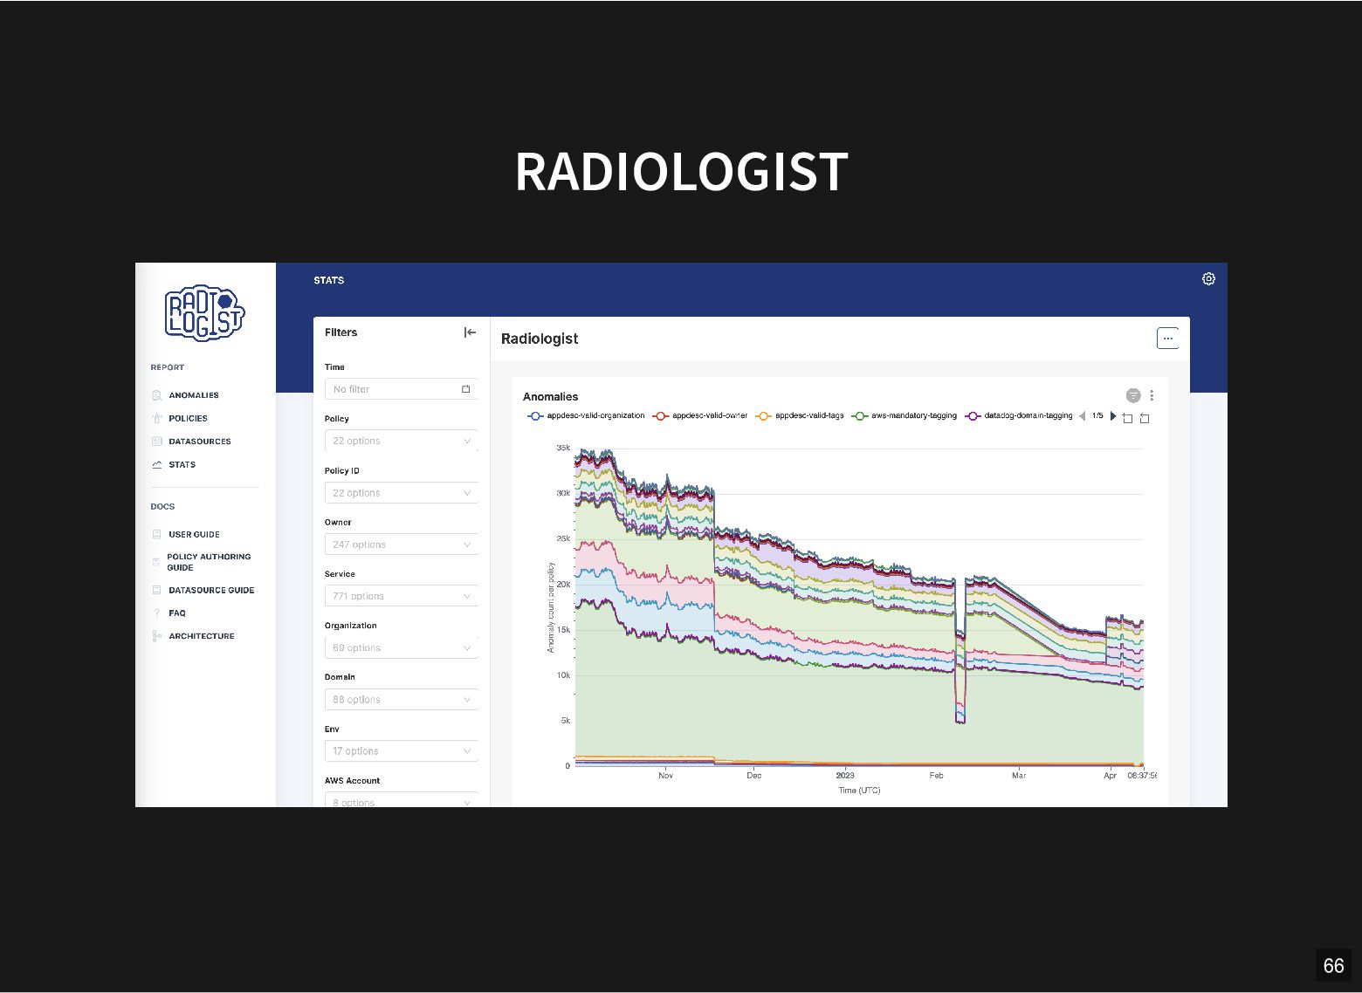This screenshot has width=1362, height=993.
Task: Click the Policy Authoring Guide icon
Action: pos(156,562)
